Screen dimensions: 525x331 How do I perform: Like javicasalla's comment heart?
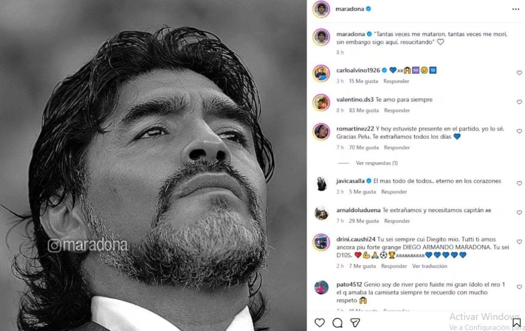[x=519, y=183]
